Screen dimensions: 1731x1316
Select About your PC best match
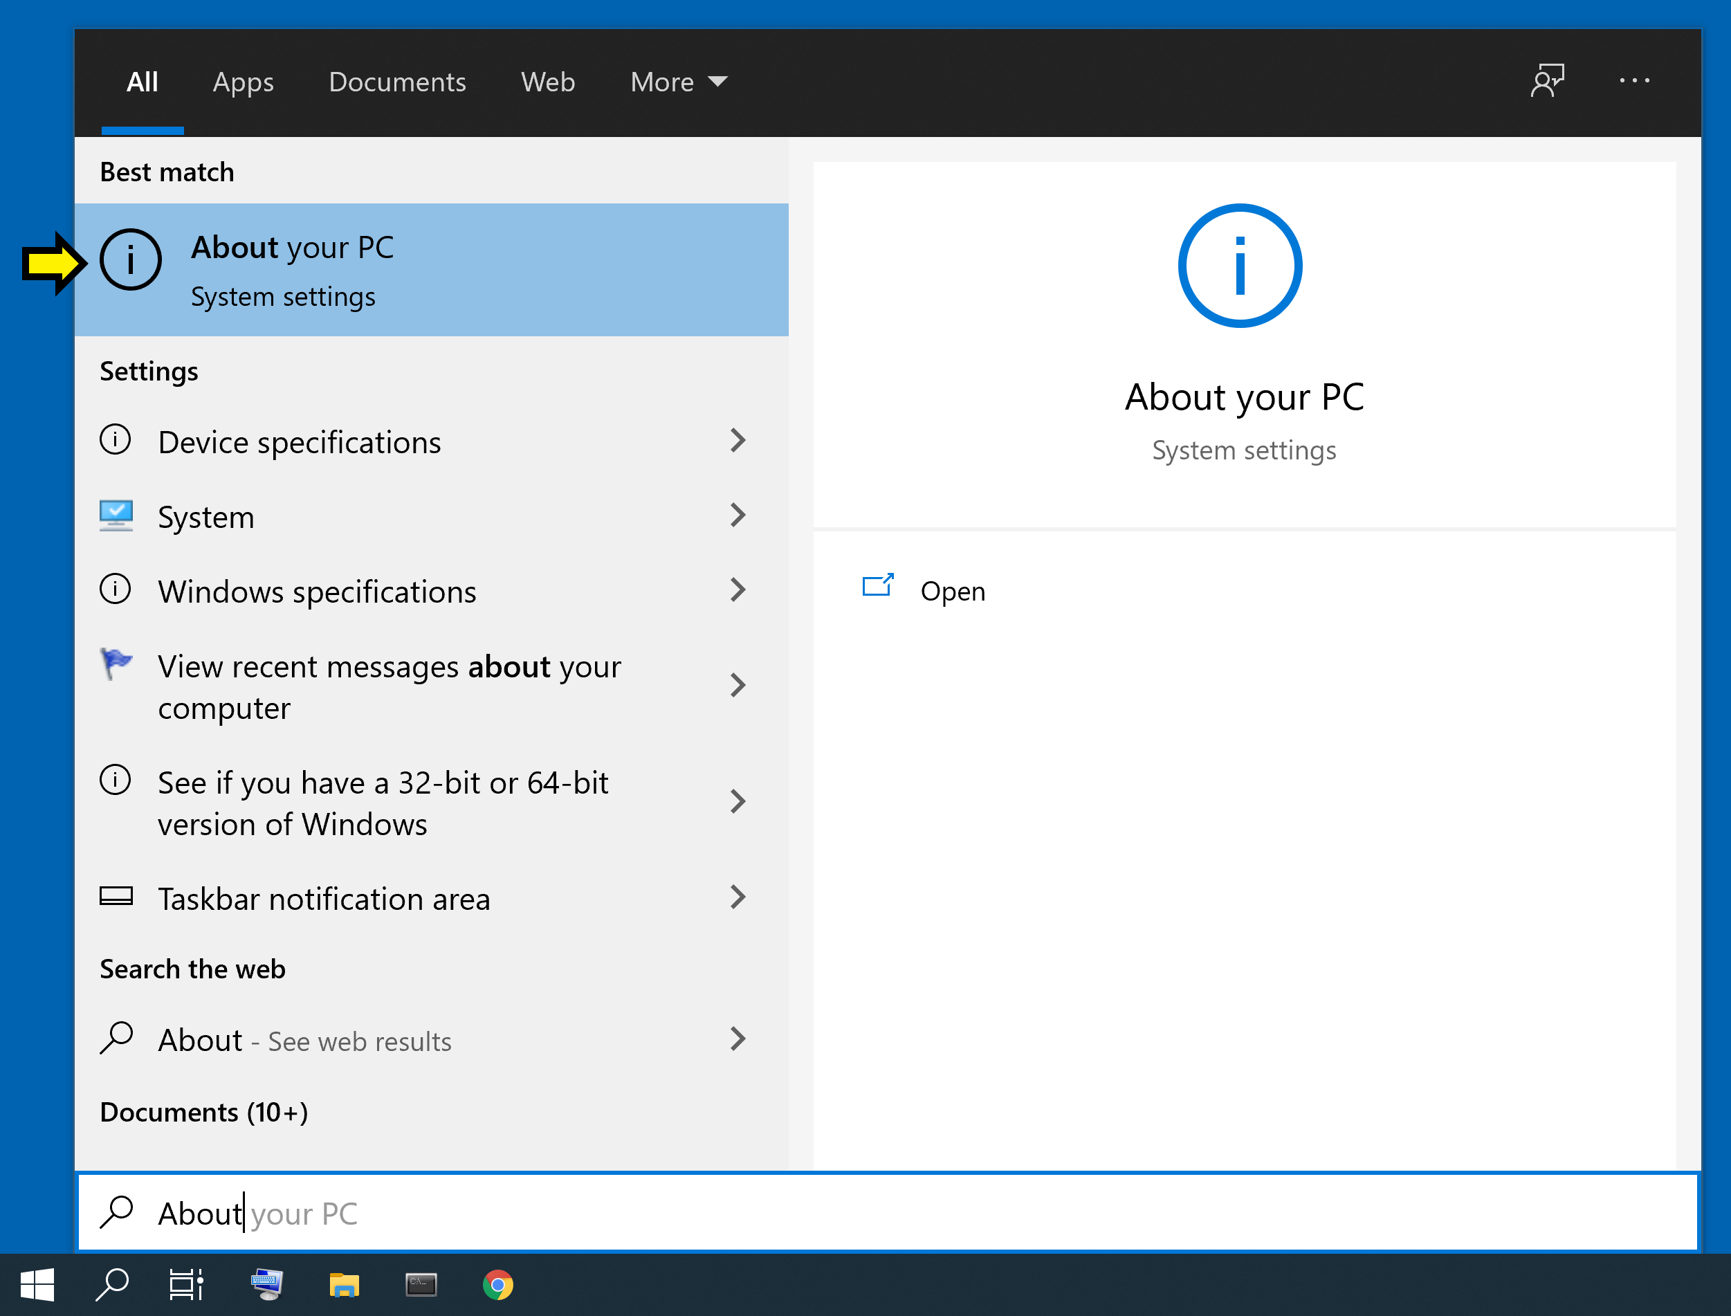tap(431, 271)
